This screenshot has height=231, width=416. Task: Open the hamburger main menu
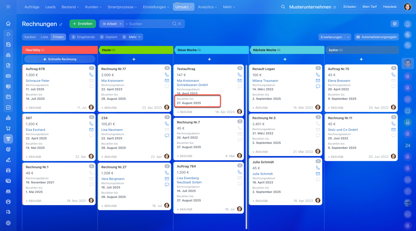tap(8, 7)
